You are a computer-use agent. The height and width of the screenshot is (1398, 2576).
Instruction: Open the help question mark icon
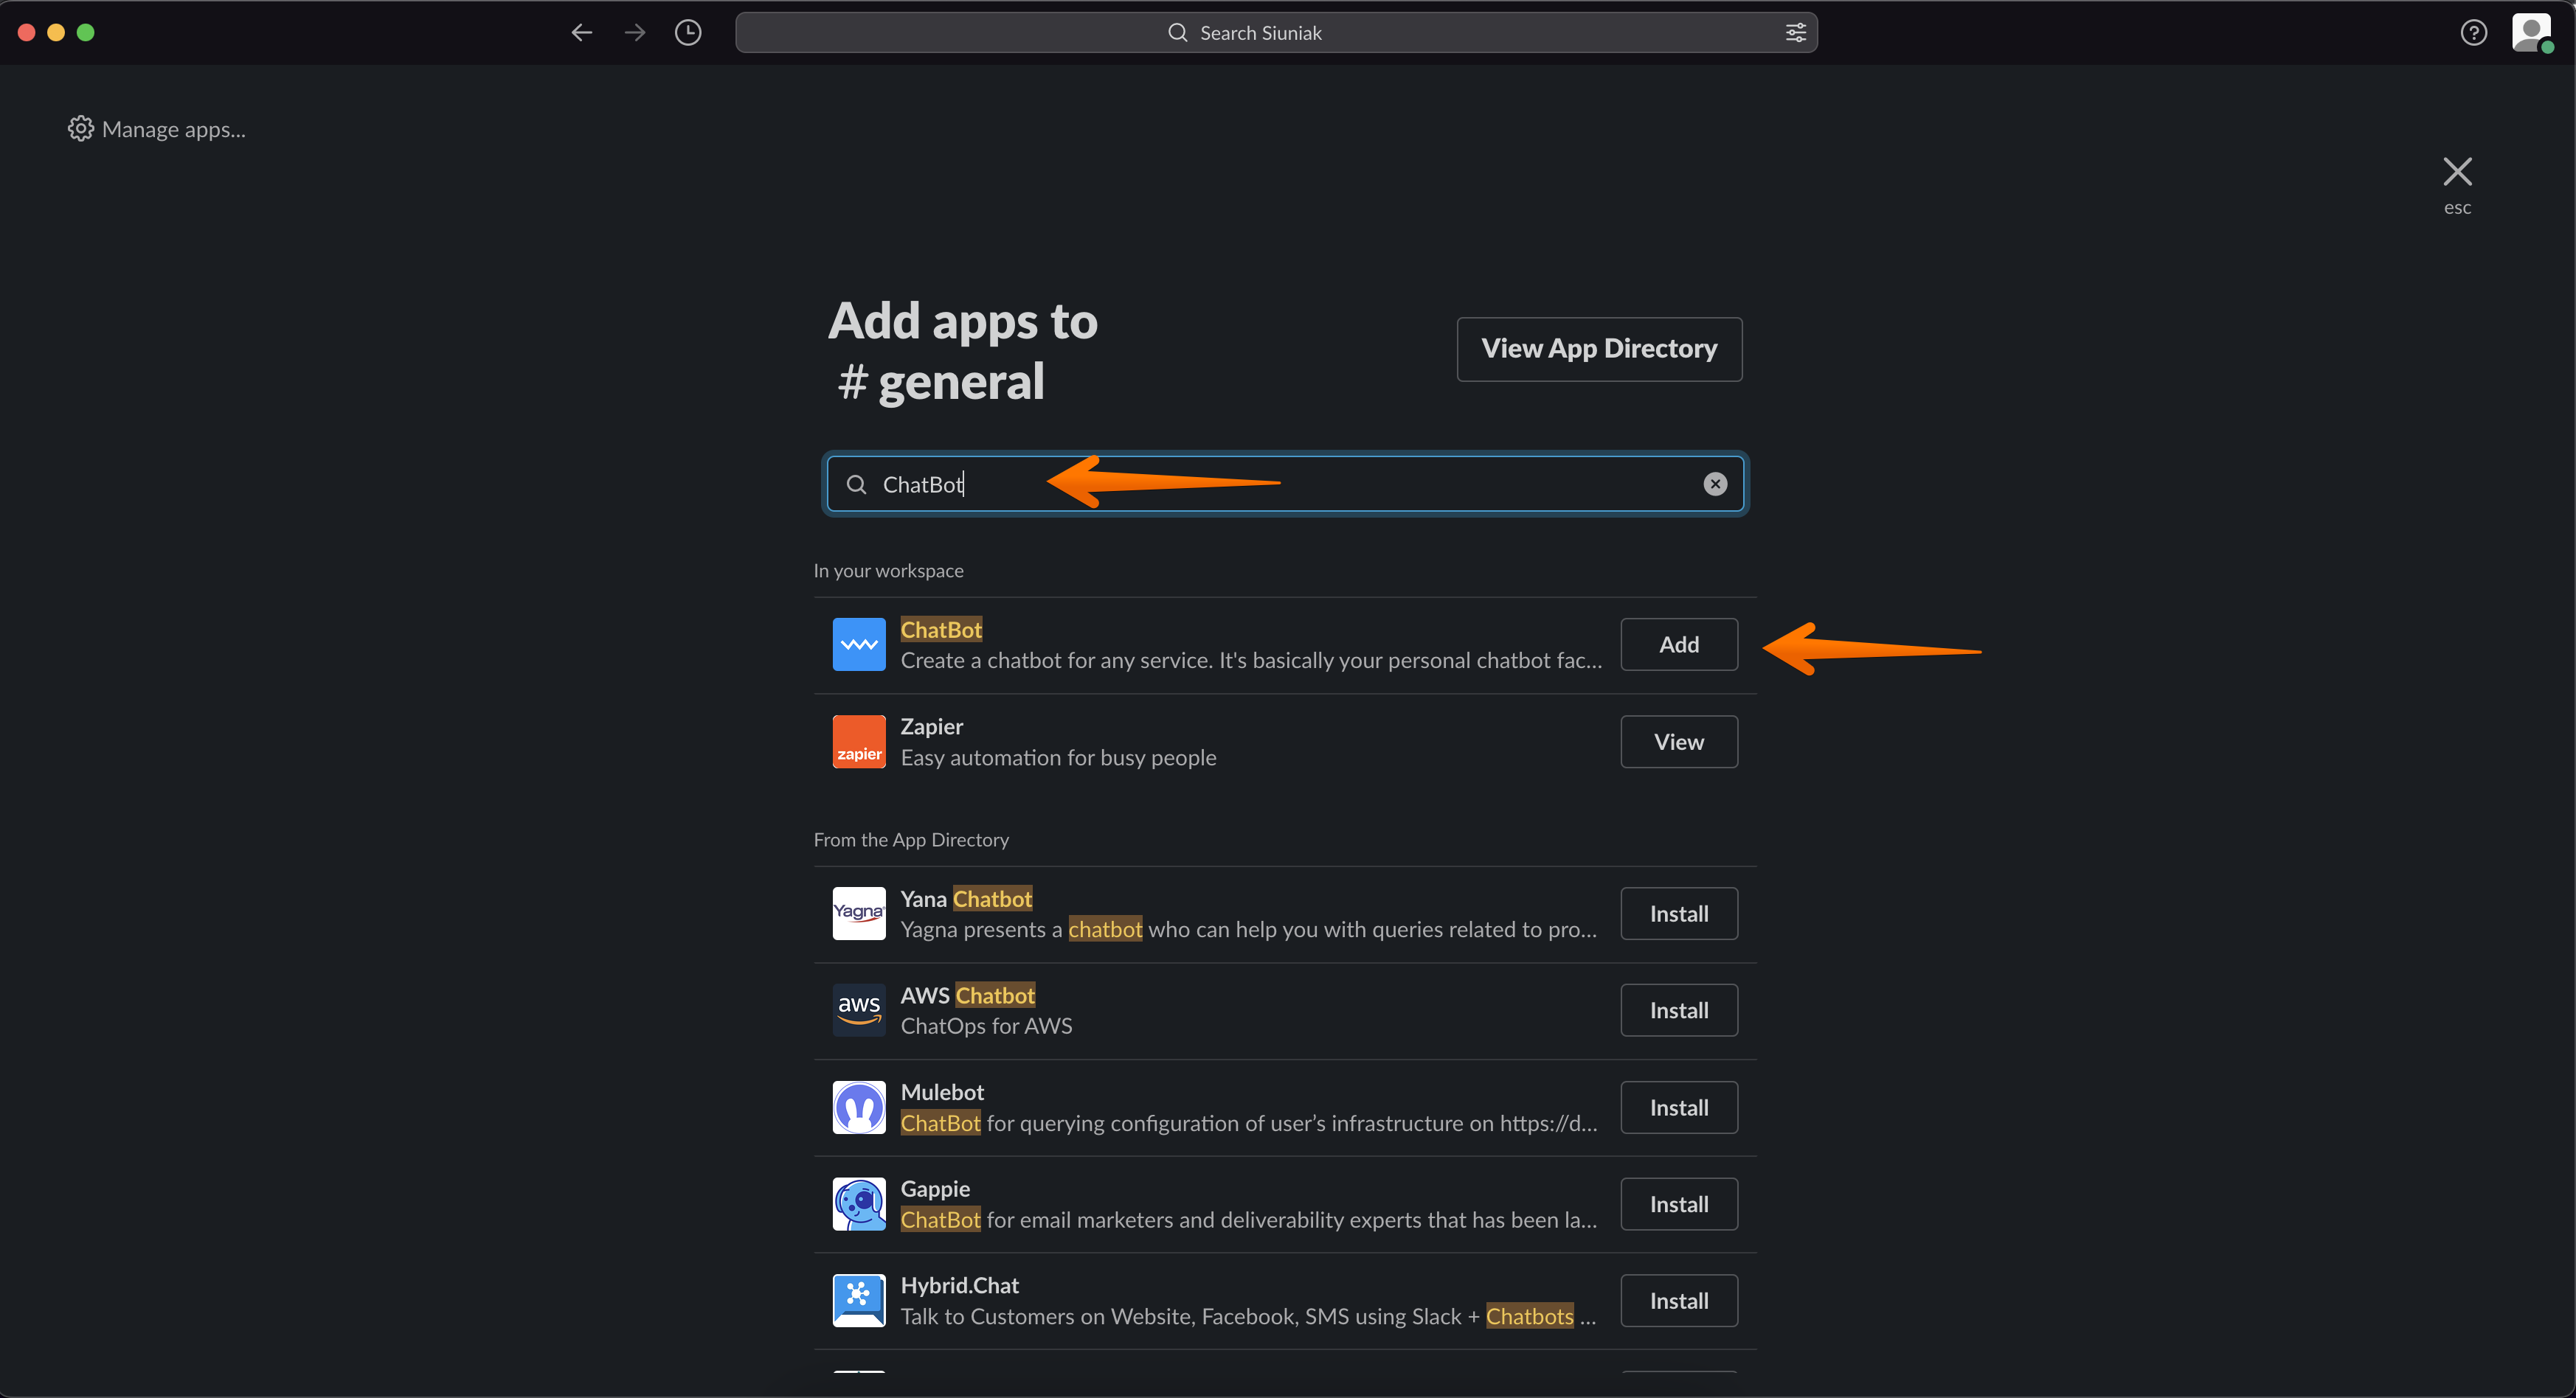(2473, 33)
